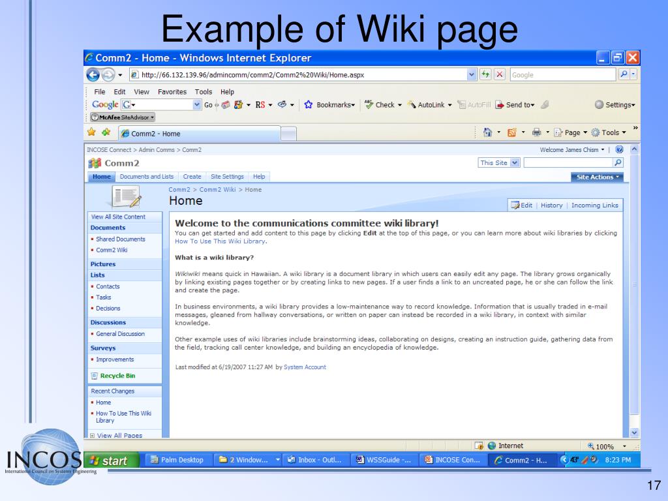
Task: Click the Inbox - Outlook taskbar button
Action: (x=316, y=460)
